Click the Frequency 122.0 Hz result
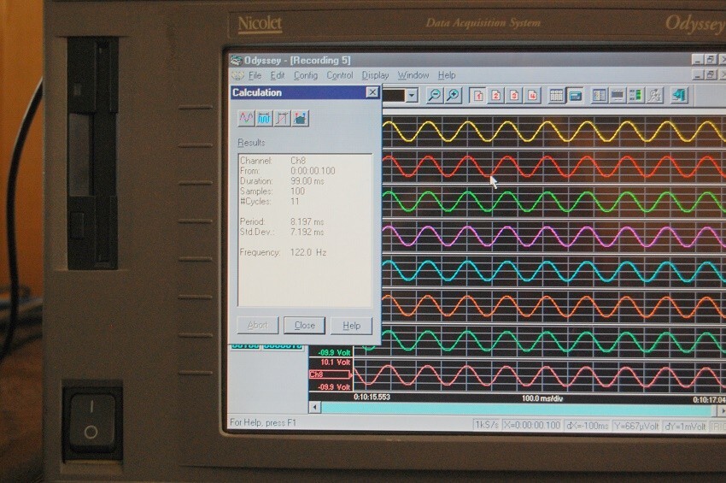 coord(283,253)
